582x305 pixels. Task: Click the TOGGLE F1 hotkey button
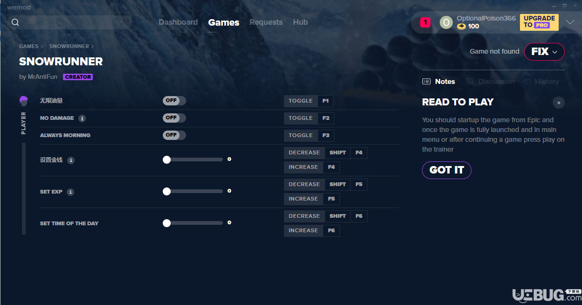[x=309, y=101]
